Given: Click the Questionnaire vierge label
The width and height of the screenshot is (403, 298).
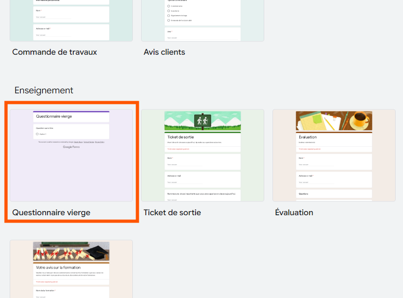Looking at the screenshot, I should coord(51,212).
